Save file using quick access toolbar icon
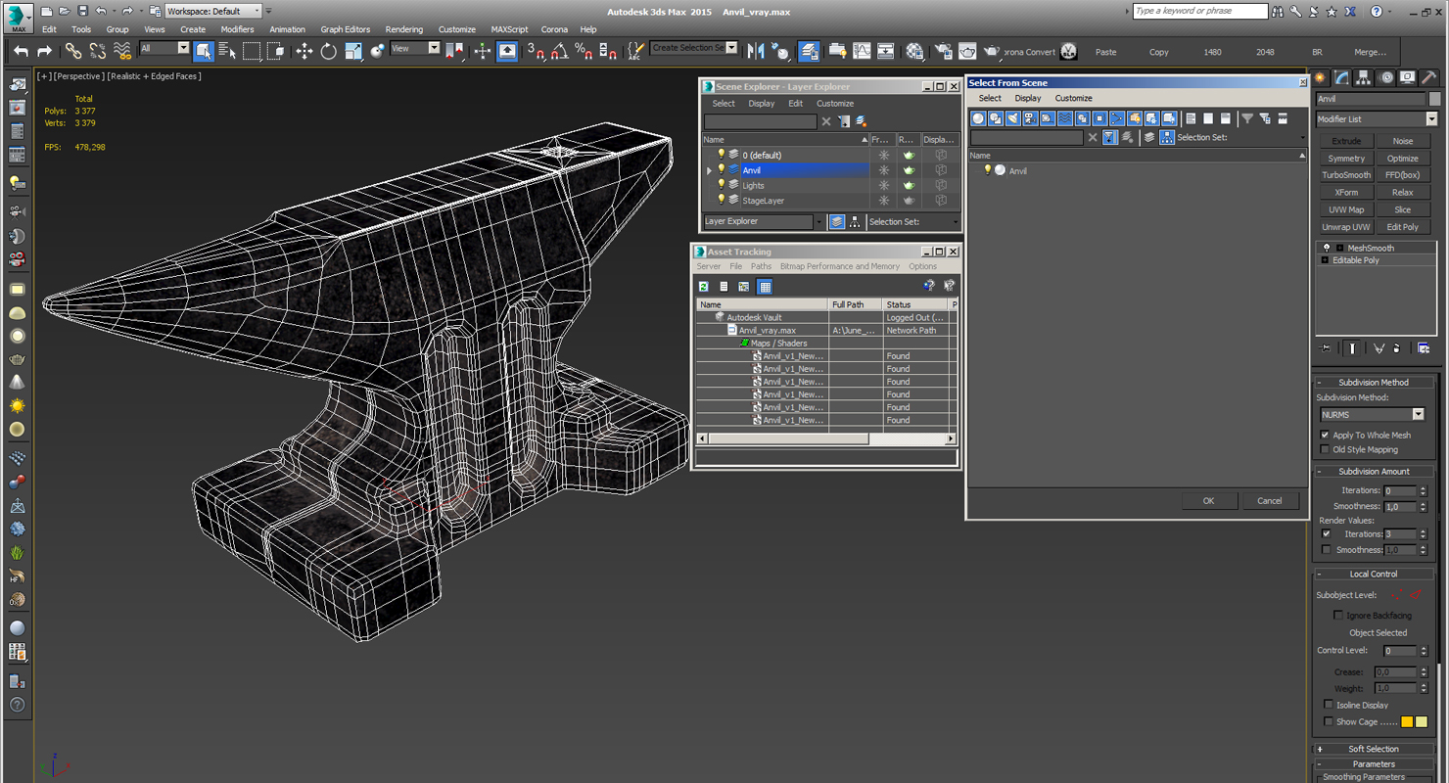This screenshot has height=783, width=1449. (x=82, y=11)
